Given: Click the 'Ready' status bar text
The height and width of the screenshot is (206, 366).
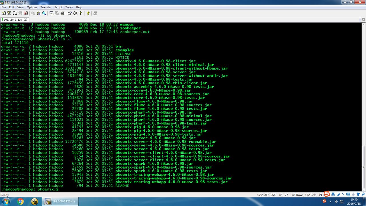Looking at the screenshot, I should [x=5, y=195].
